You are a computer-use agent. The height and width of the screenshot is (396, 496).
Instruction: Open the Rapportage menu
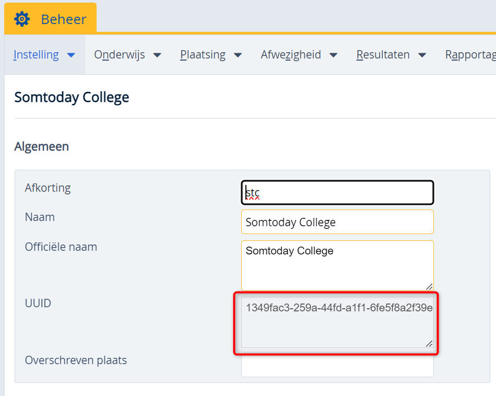tap(470, 55)
